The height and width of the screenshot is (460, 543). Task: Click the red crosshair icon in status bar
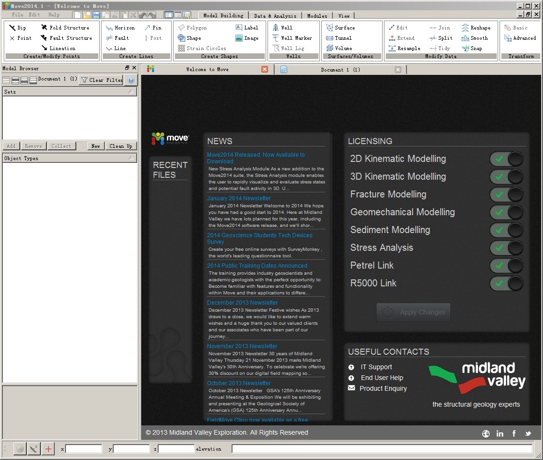(x=48, y=449)
